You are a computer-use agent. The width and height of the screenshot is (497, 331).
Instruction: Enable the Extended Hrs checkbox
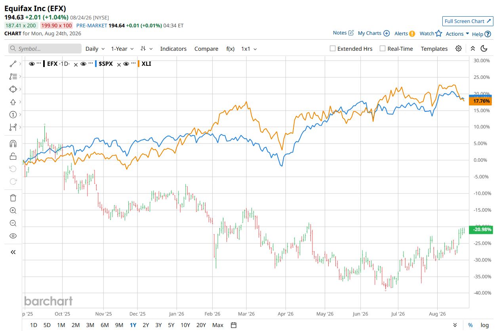coord(333,49)
